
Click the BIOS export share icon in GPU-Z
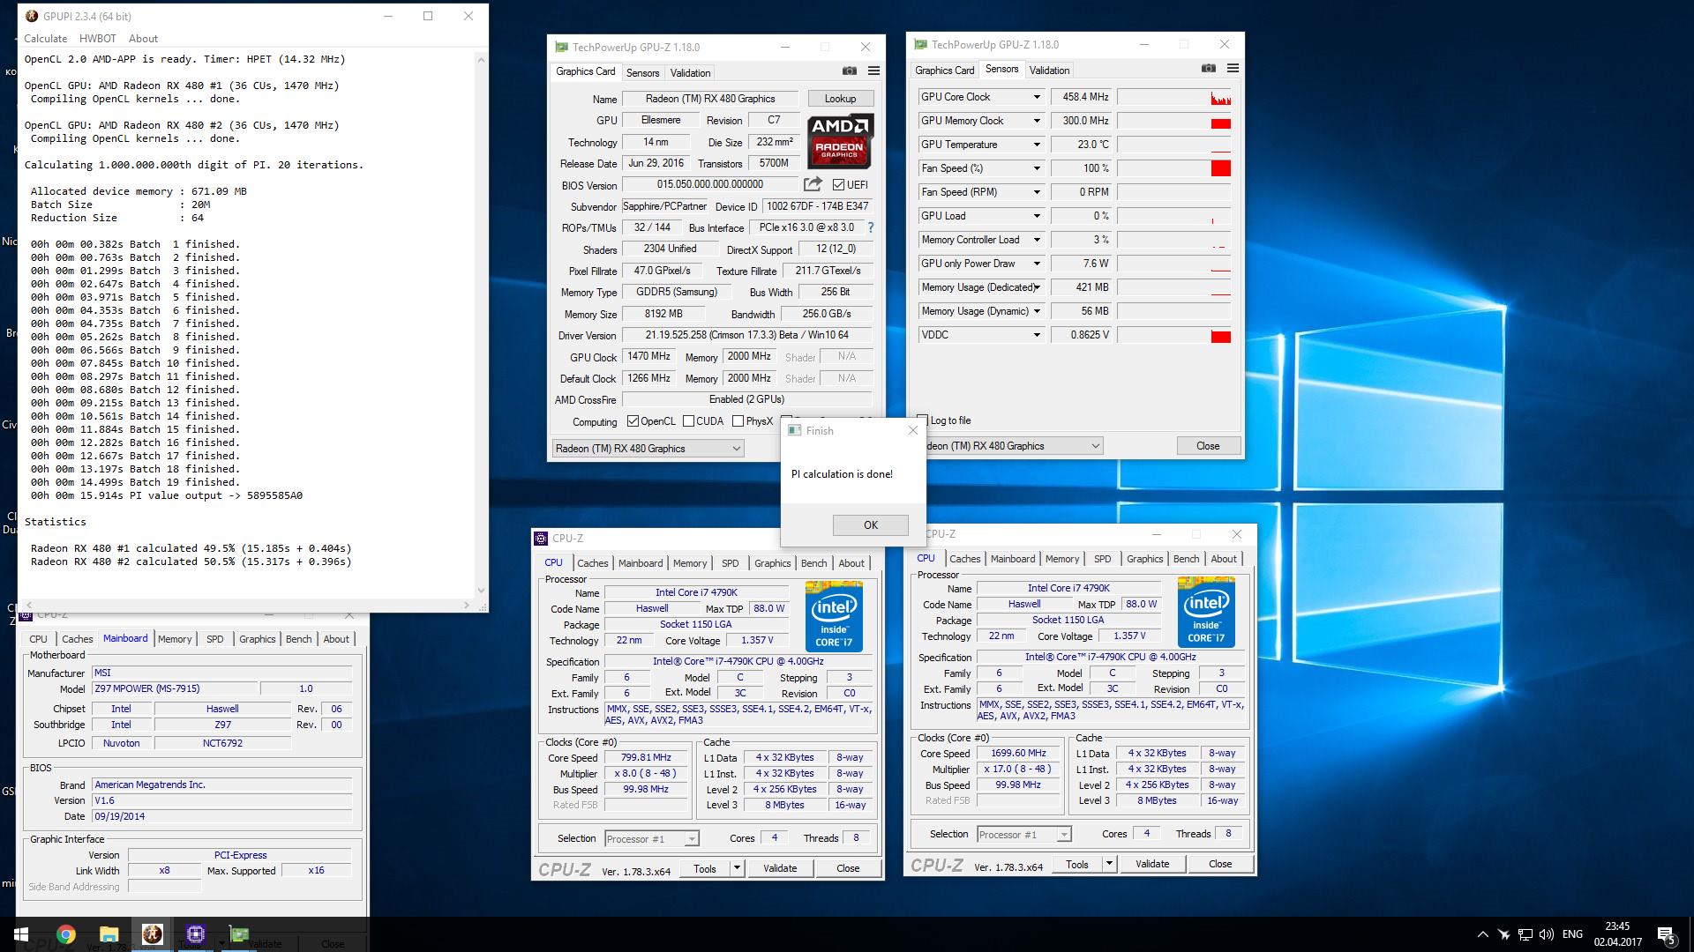813,184
